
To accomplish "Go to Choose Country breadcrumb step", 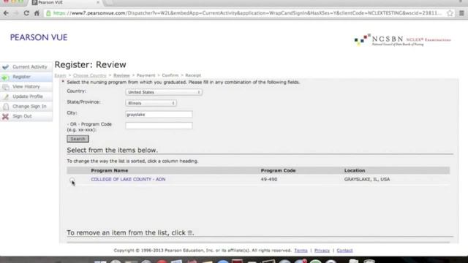I will (x=89, y=75).
